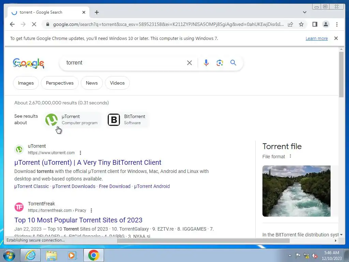Dismiss the Windows 7 update notice

point(336,38)
